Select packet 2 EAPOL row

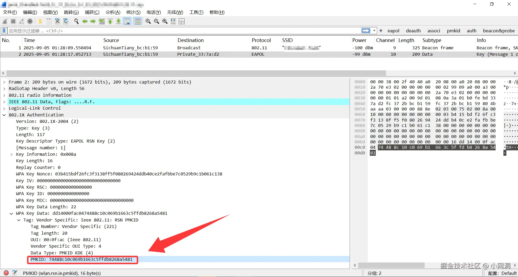259,54
